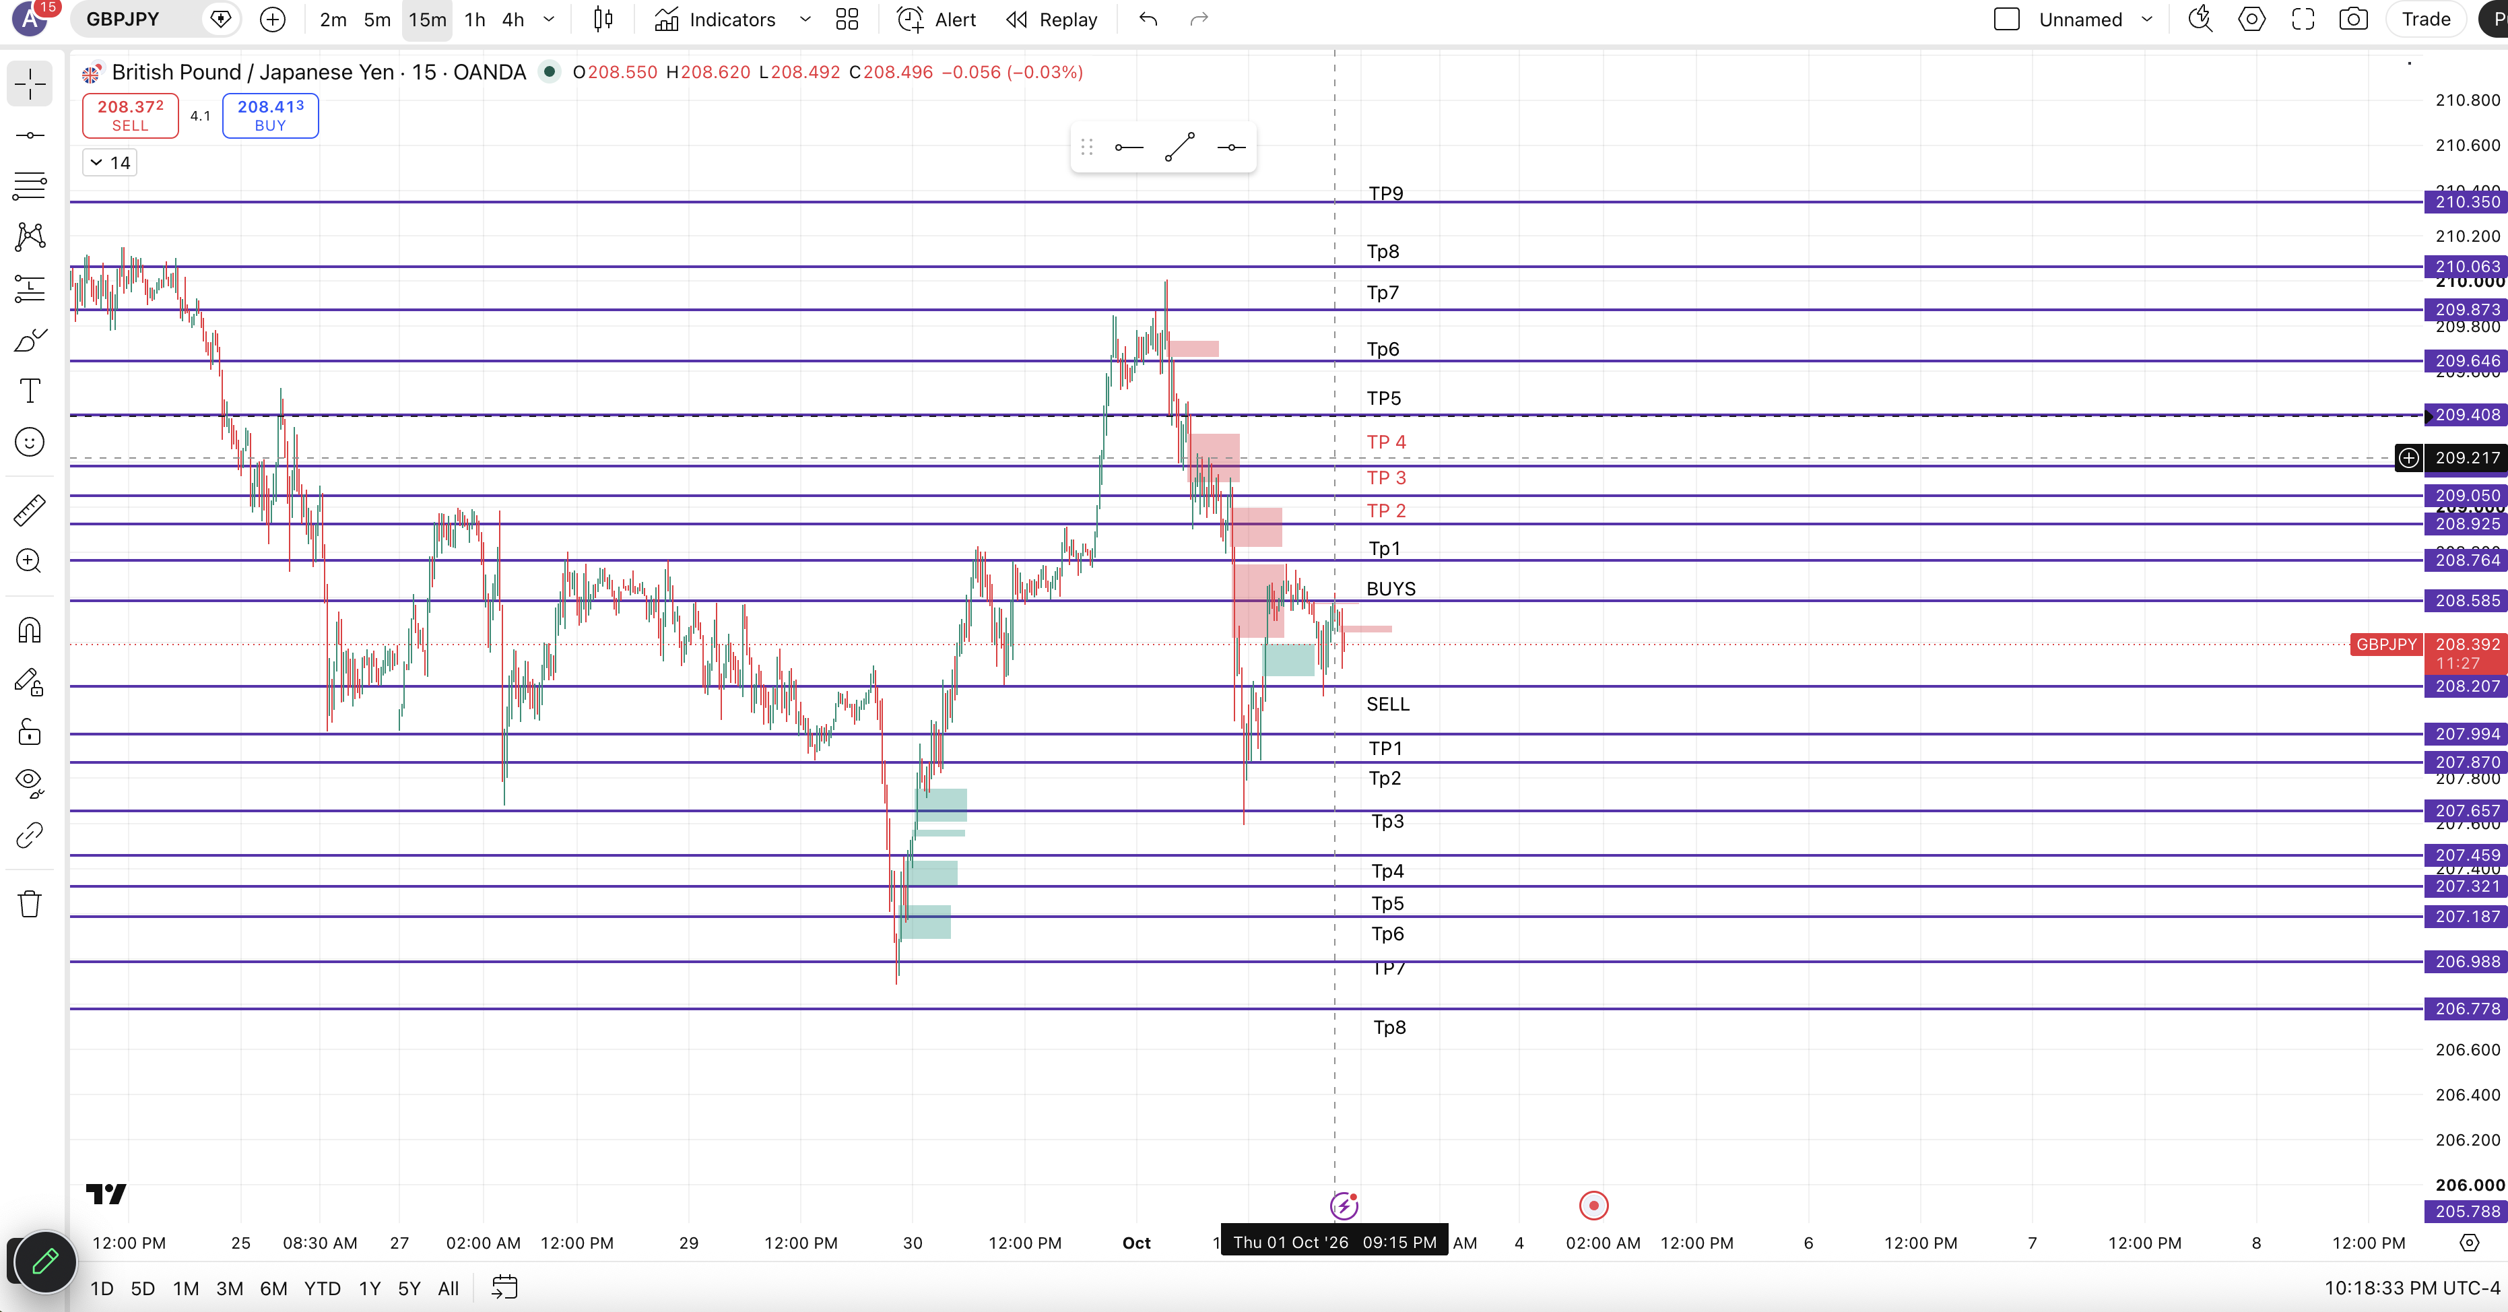Click the red circle event marker
Image resolution: width=2508 pixels, height=1312 pixels.
pos(1594,1207)
